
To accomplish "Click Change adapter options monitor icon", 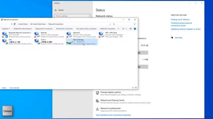I will (98, 93).
